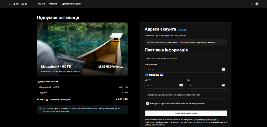Click the info icon in activation notice

click(x=40, y=108)
